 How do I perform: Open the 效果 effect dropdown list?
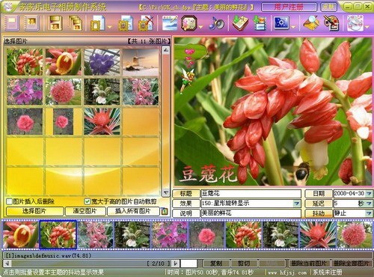pos(296,204)
